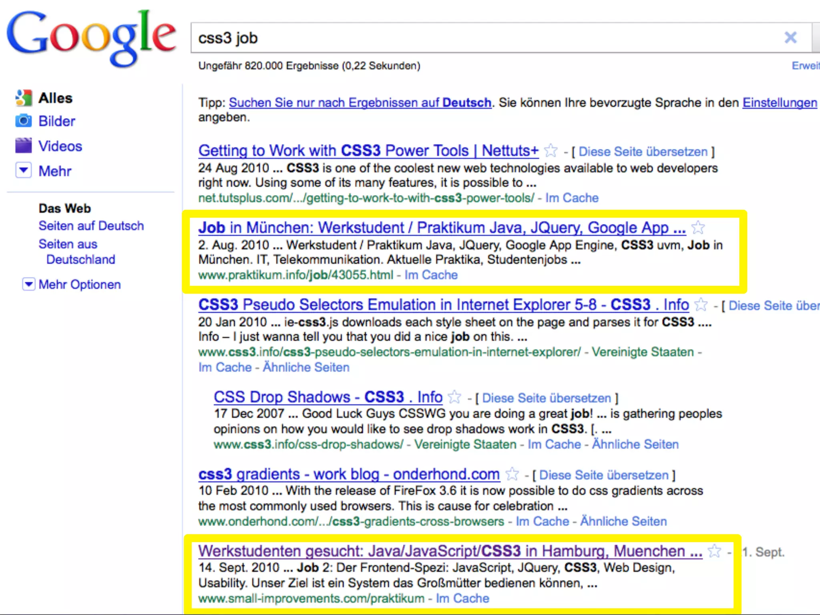Star the Werkstudenten gesucht result
The width and height of the screenshot is (820, 615).
click(714, 551)
